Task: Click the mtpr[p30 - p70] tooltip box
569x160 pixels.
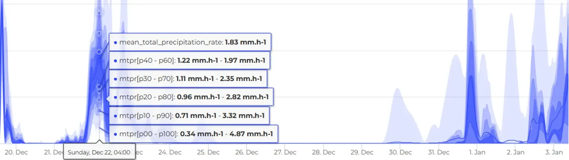Action: pos(188,79)
